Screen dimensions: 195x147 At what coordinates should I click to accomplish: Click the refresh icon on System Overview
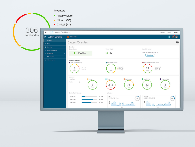coord(177,42)
